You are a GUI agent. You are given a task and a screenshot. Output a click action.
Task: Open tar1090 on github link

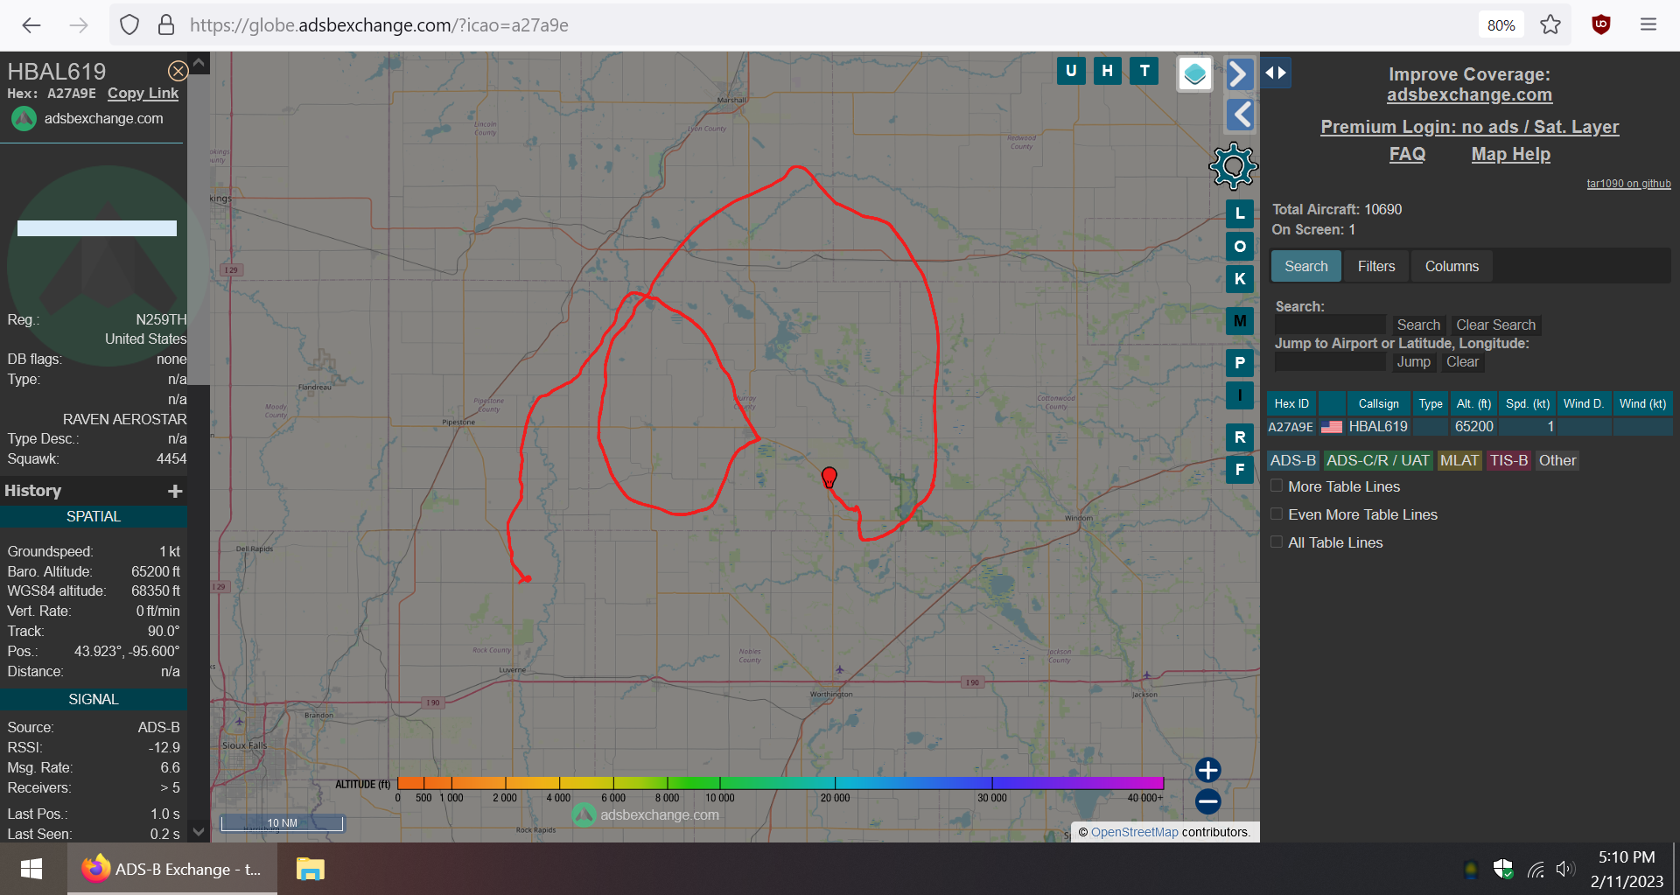click(x=1628, y=184)
